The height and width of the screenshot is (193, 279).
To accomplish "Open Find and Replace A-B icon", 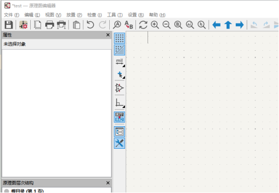I will [x=128, y=25].
